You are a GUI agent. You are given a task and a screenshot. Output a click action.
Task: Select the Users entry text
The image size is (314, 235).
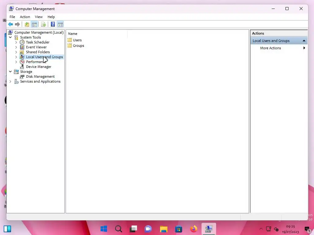[x=77, y=40]
